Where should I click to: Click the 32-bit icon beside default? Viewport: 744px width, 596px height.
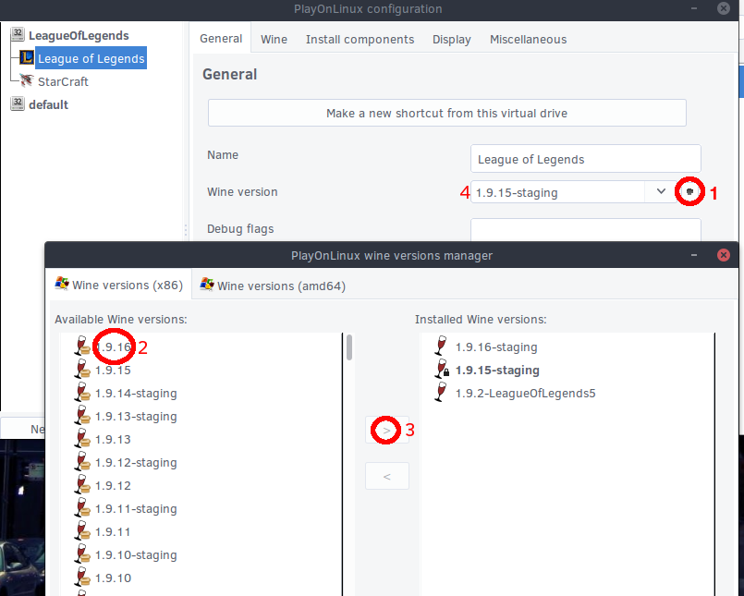coord(18,103)
